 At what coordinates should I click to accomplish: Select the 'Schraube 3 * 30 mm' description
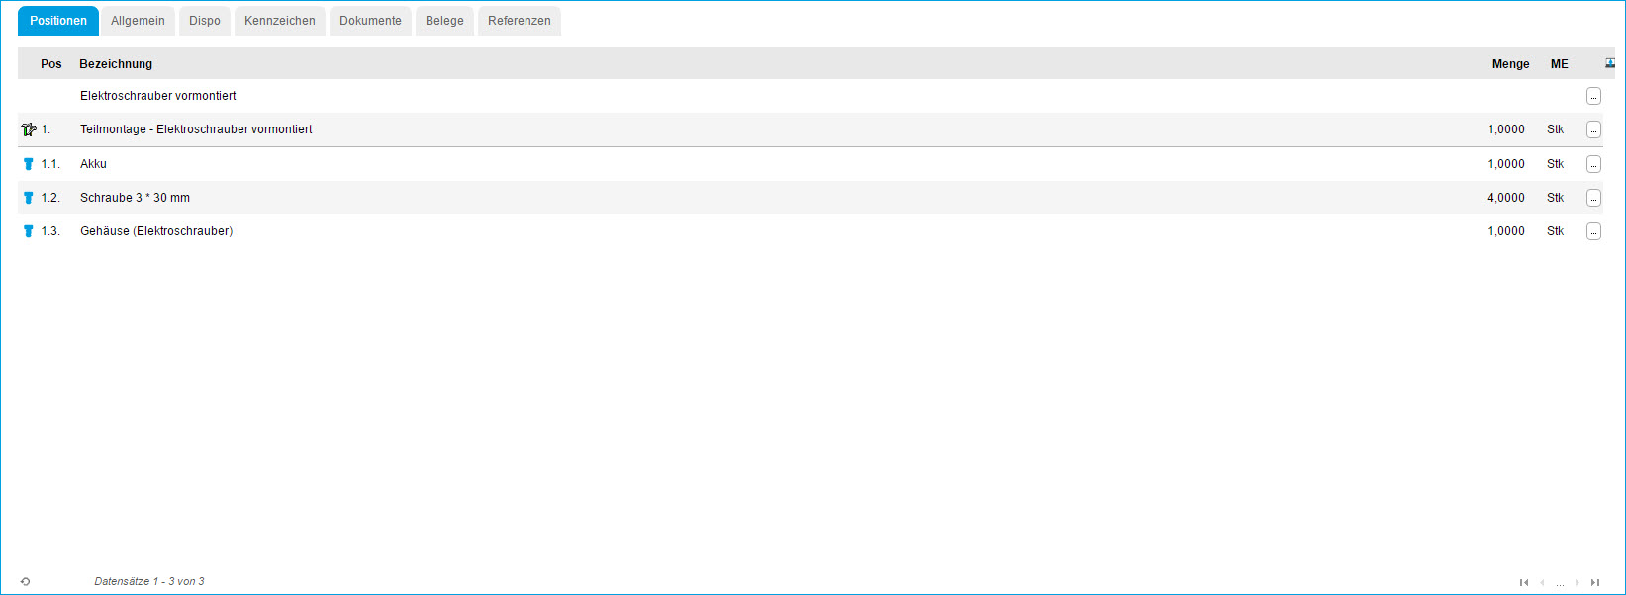[x=135, y=198]
